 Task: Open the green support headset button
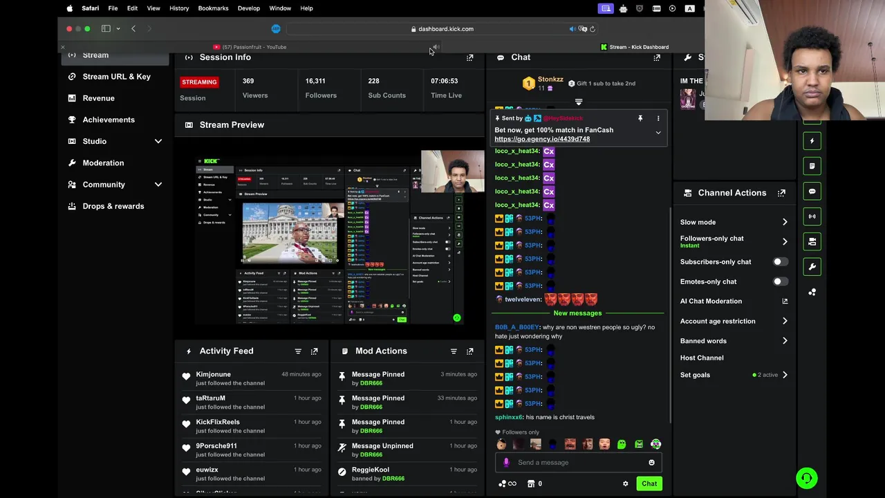[x=806, y=478]
